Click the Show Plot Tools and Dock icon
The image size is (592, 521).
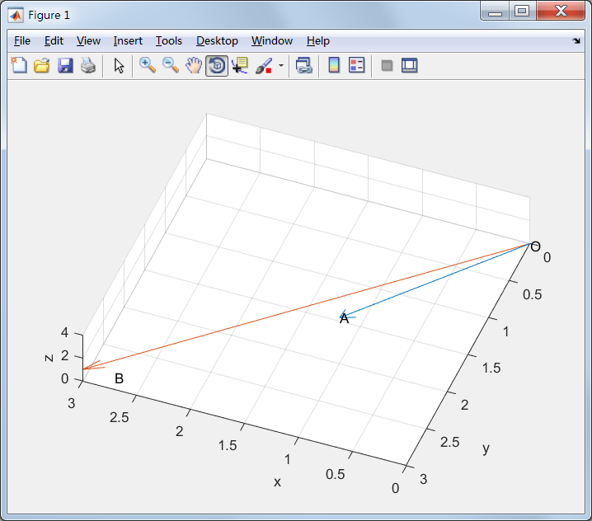pos(410,66)
